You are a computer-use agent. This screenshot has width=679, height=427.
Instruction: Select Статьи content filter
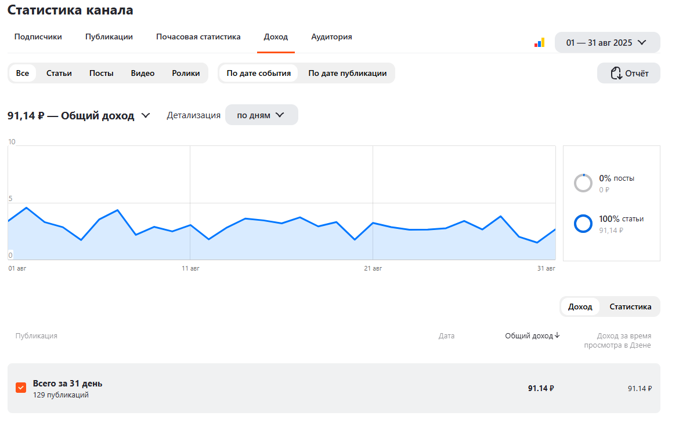pyautogui.click(x=59, y=73)
